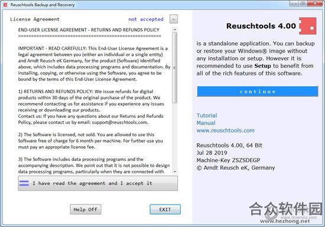Click the support@reuschtools.com email text
The image size is (325, 227).
[120, 123]
